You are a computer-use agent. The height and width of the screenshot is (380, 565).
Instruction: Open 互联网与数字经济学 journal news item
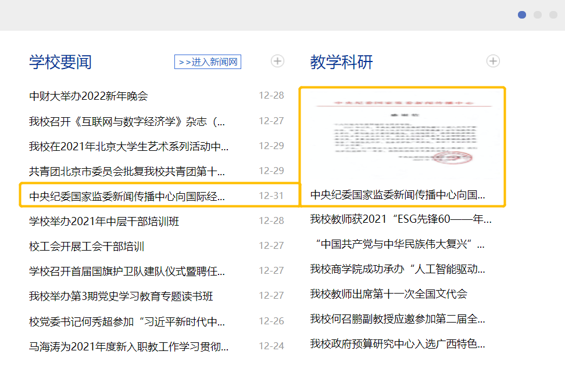tap(127, 121)
